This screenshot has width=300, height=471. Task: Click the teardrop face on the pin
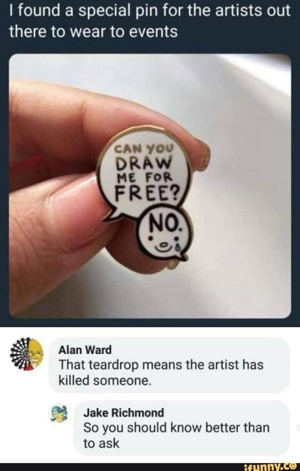pyautogui.click(x=164, y=244)
